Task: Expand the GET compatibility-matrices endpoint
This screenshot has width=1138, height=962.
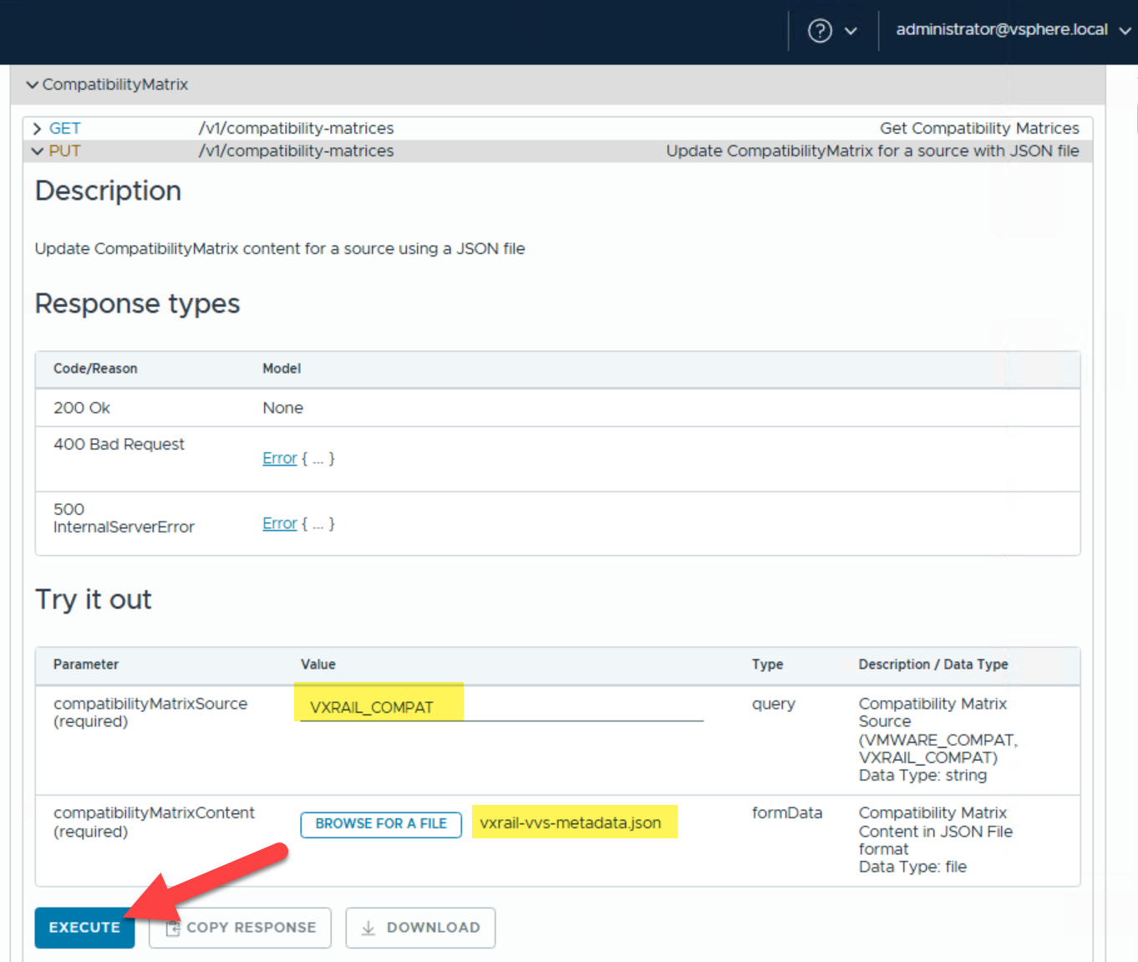Action: [x=37, y=129]
